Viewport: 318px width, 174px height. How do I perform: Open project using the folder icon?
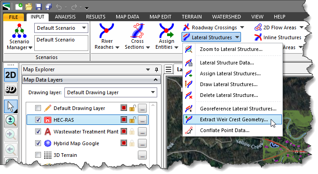pyautogui.click(x=29, y=7)
